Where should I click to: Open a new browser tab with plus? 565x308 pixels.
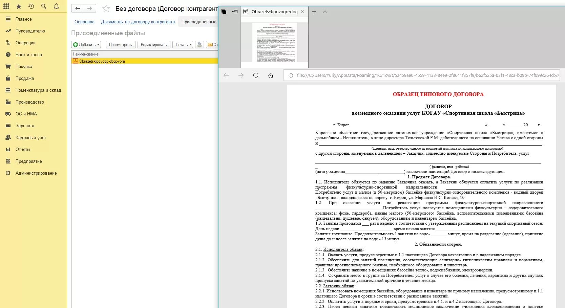tap(314, 12)
